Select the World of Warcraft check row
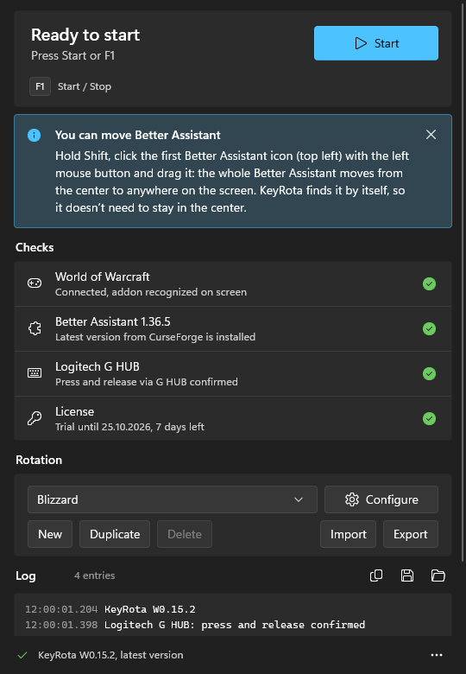Screen dimensions: 466x674 tap(233, 283)
